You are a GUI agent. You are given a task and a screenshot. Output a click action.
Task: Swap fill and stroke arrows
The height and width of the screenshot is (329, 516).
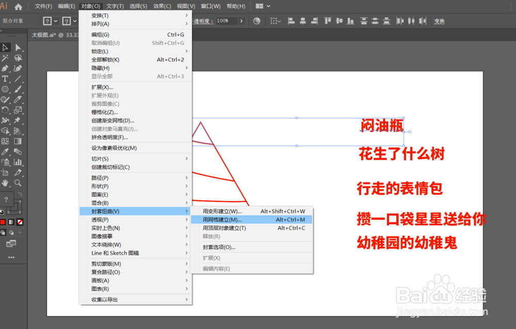click(20, 194)
